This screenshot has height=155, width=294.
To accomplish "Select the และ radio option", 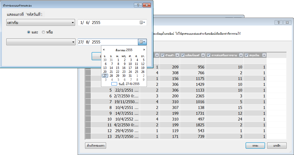I will (x=28, y=32).
